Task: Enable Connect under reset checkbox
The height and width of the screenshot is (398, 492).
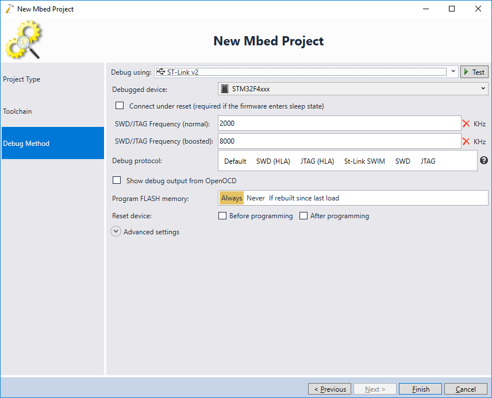Action: (x=120, y=106)
